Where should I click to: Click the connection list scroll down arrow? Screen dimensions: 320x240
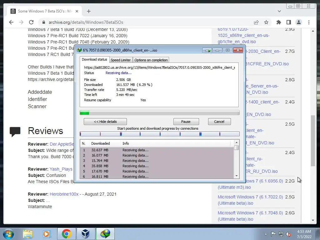pos(237,176)
